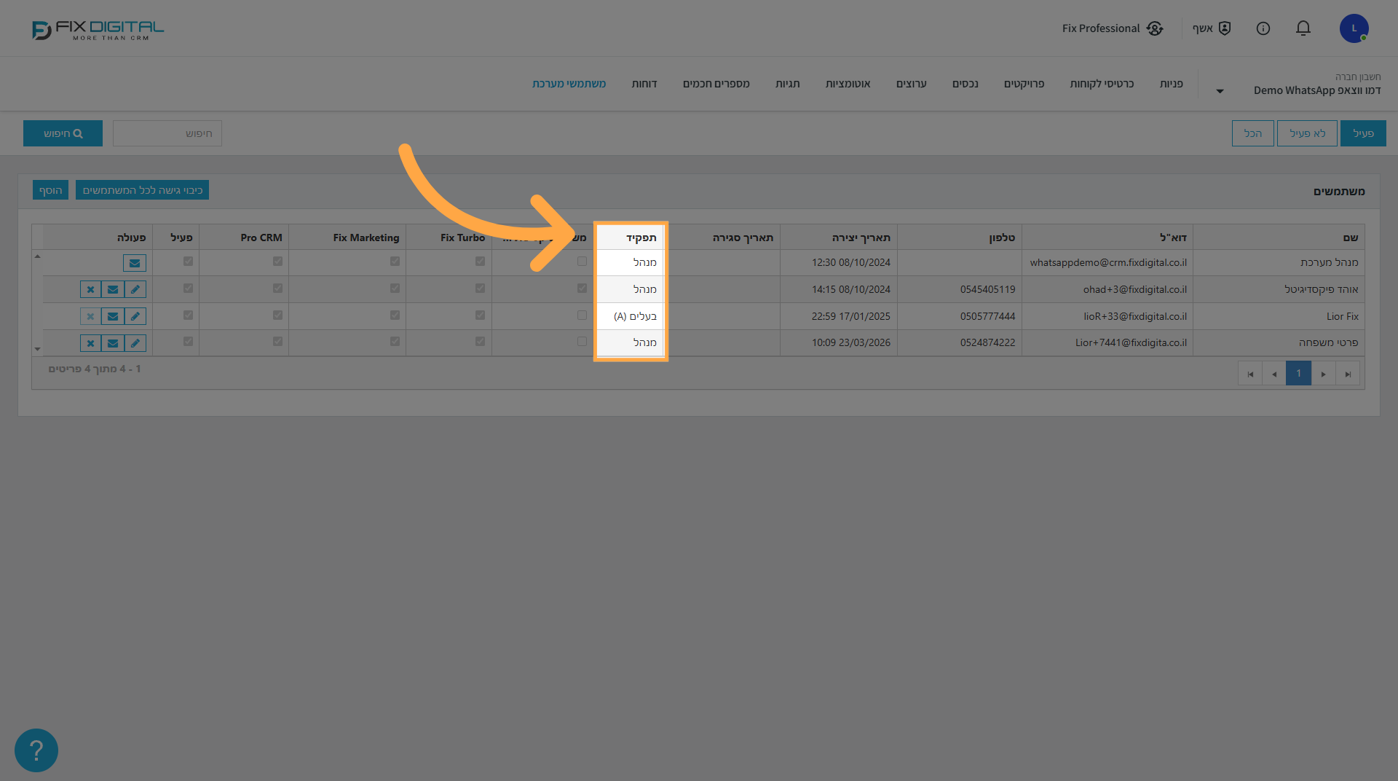Click the הוסף add user button
1398x781 pixels.
pos(50,190)
